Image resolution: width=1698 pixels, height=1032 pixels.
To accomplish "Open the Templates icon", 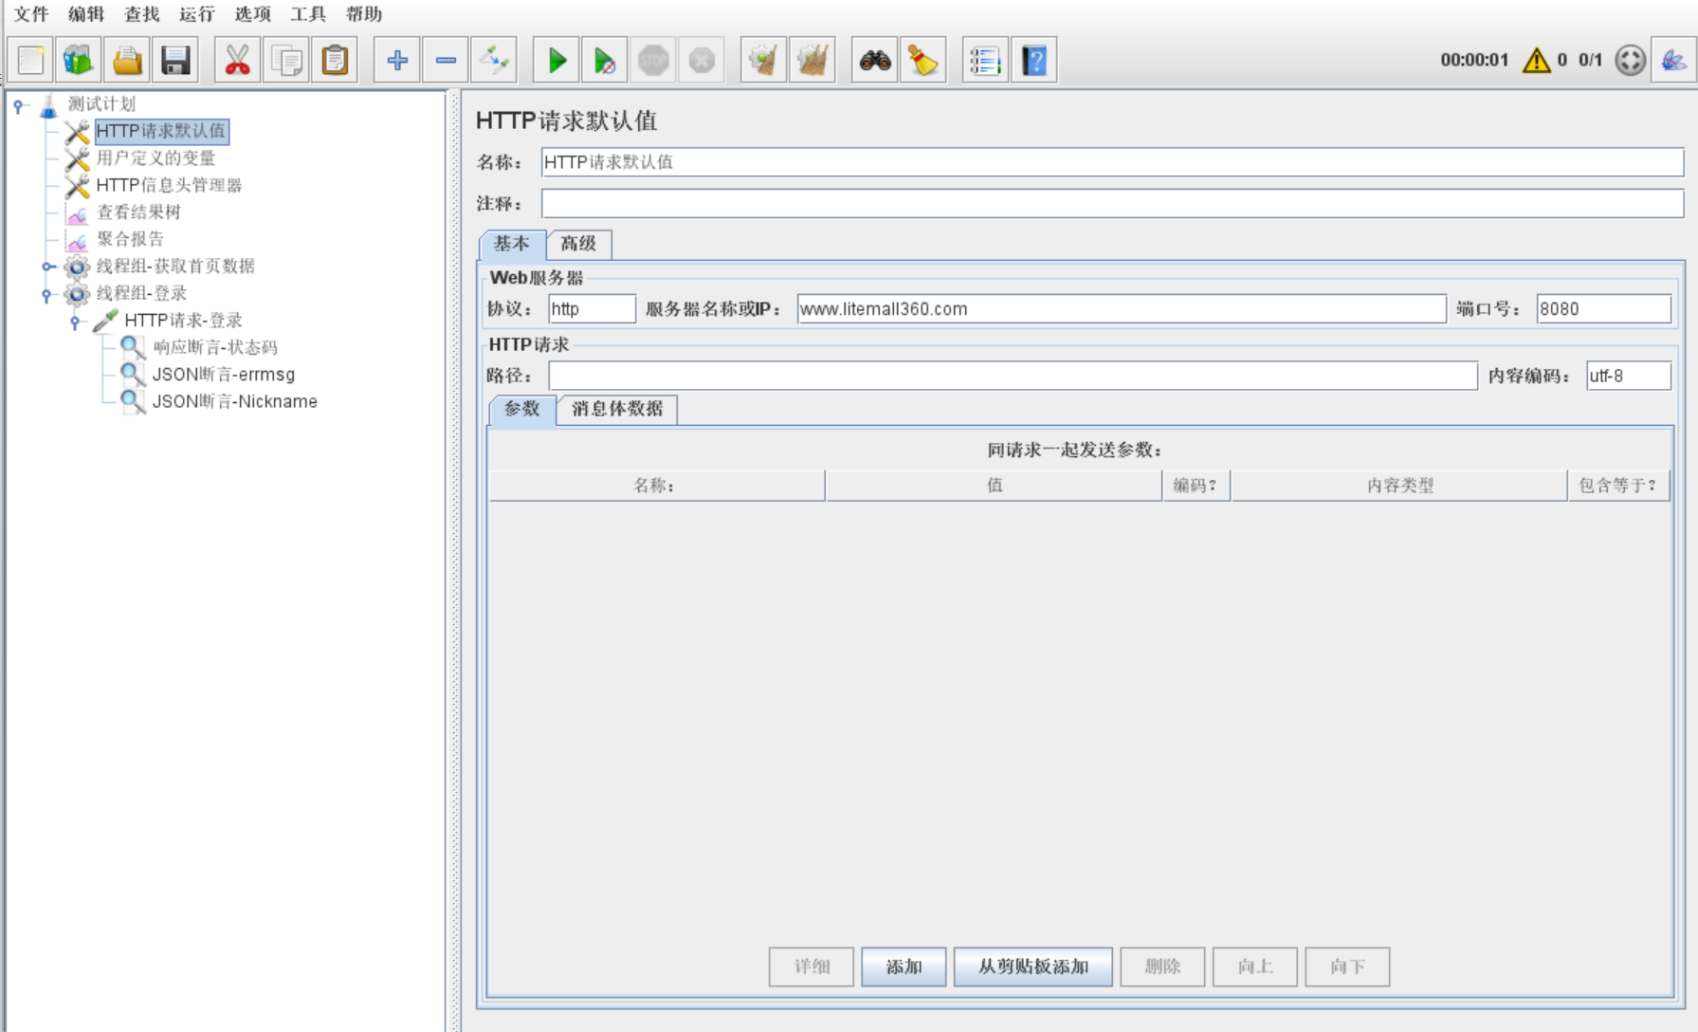I will (79, 61).
